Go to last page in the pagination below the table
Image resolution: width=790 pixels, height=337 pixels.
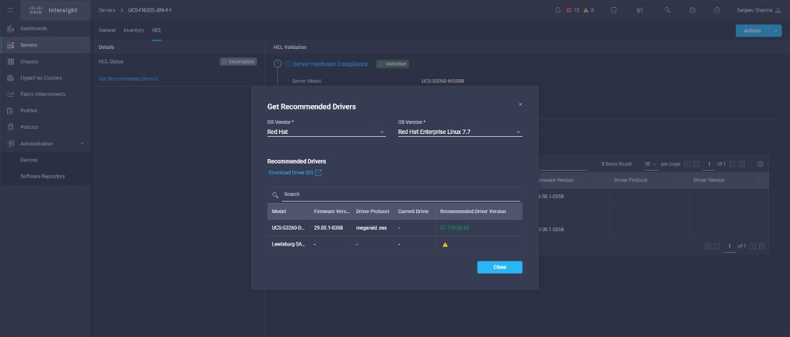tap(763, 246)
